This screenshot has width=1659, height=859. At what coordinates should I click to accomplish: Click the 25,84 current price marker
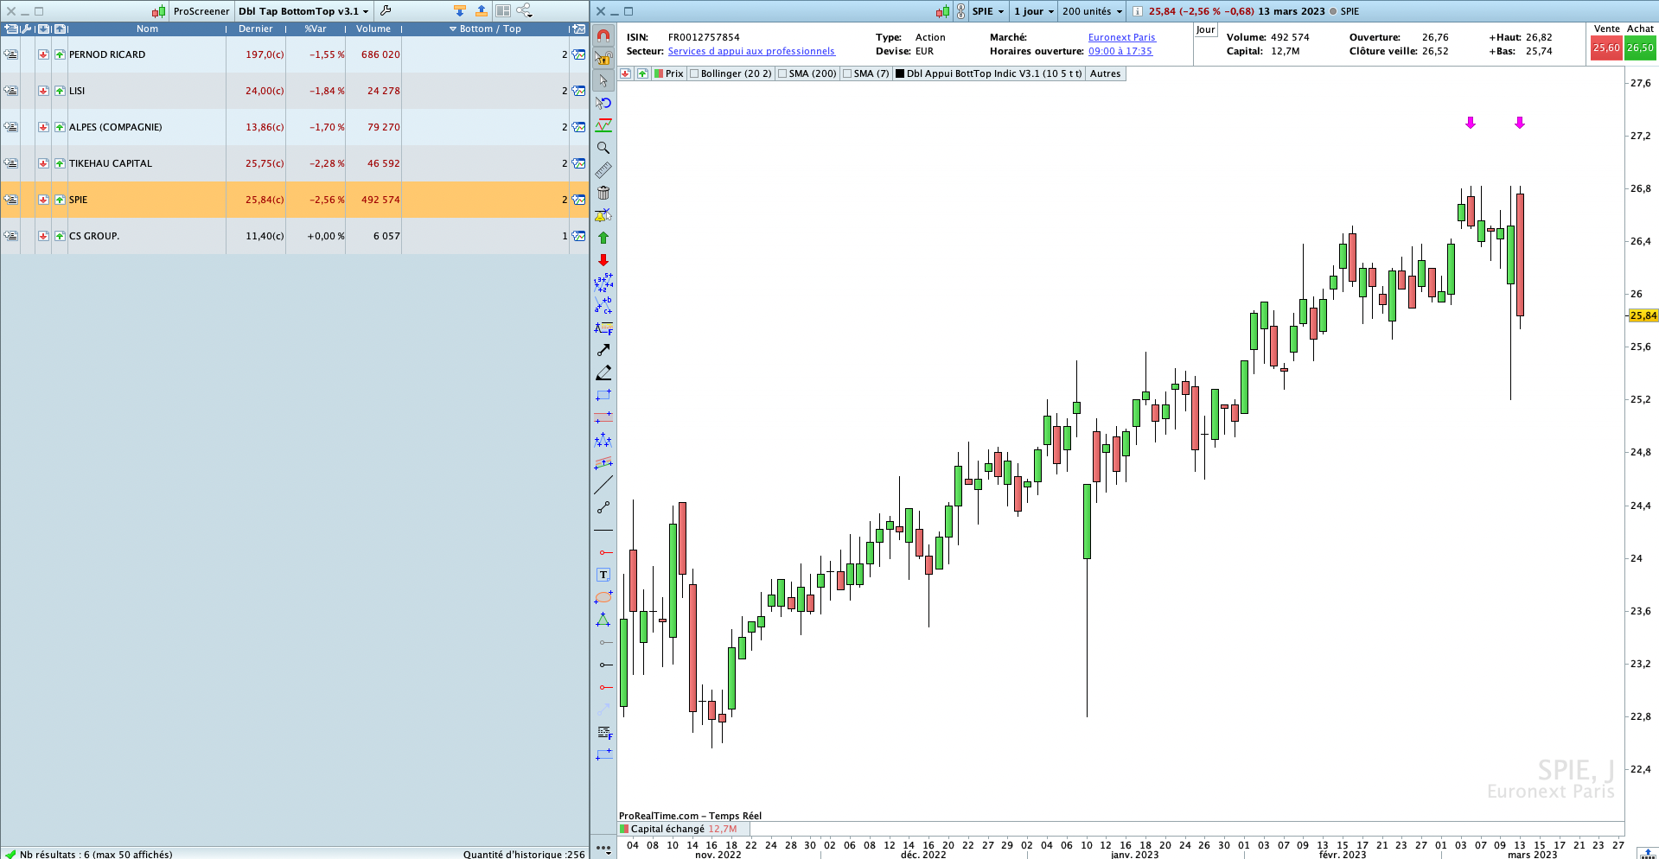(x=1643, y=315)
